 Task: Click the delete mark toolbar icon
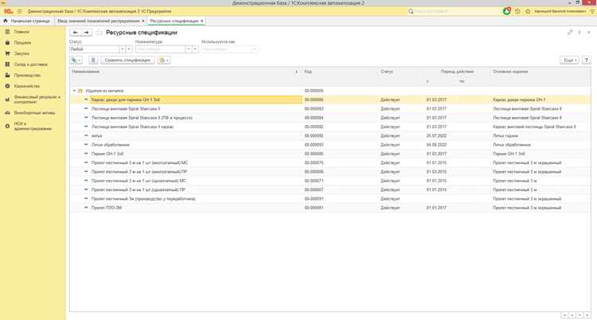[93, 60]
